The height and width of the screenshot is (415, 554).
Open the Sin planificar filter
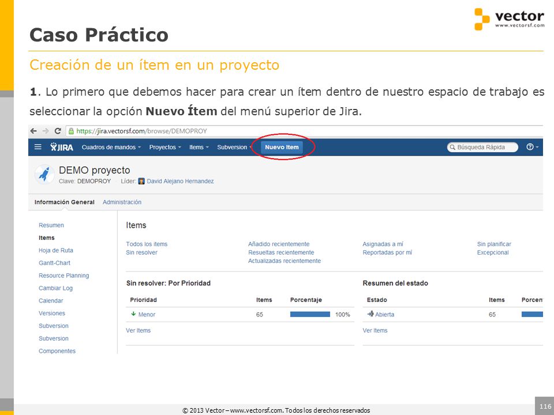tap(494, 244)
